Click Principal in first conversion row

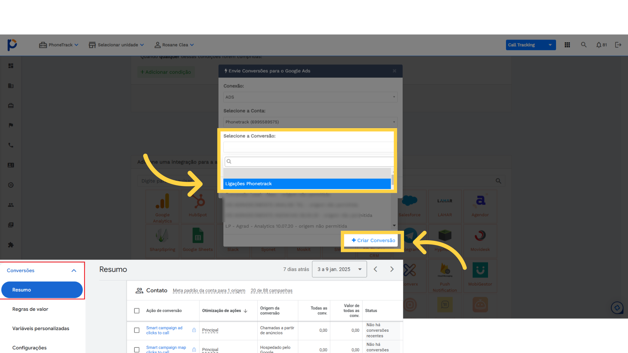(x=210, y=330)
